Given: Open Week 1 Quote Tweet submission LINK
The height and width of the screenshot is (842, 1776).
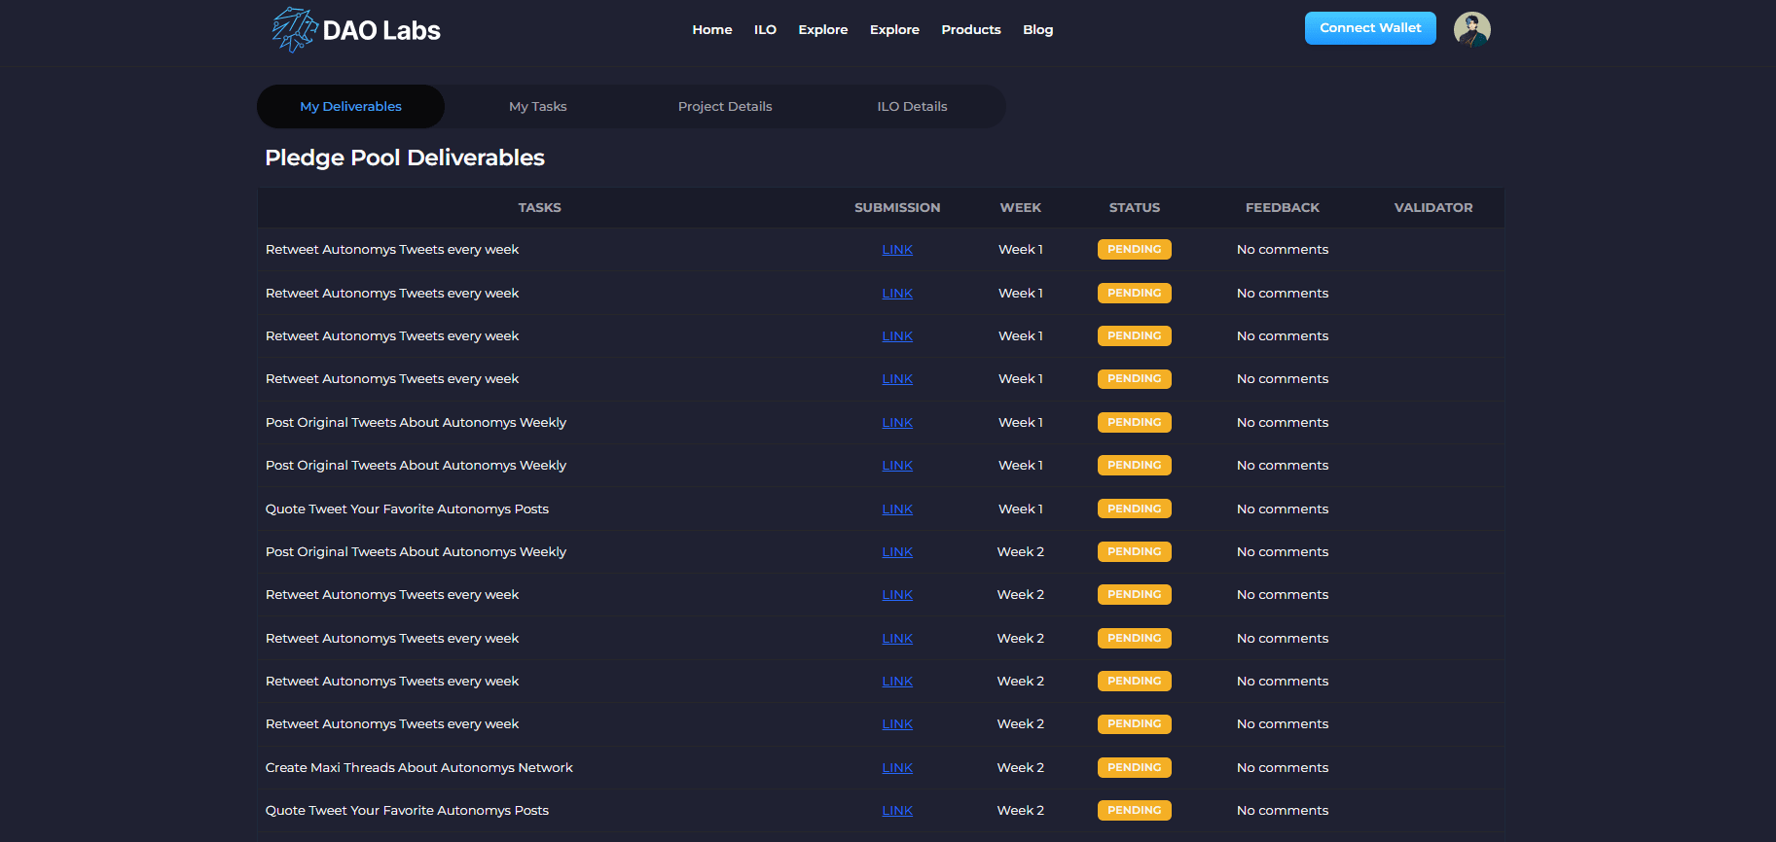Looking at the screenshot, I should [x=896, y=509].
